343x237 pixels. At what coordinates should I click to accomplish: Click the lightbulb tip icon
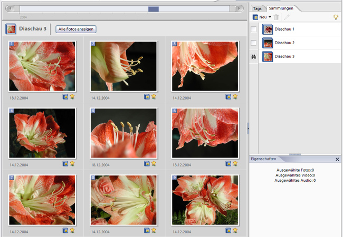[x=335, y=17]
